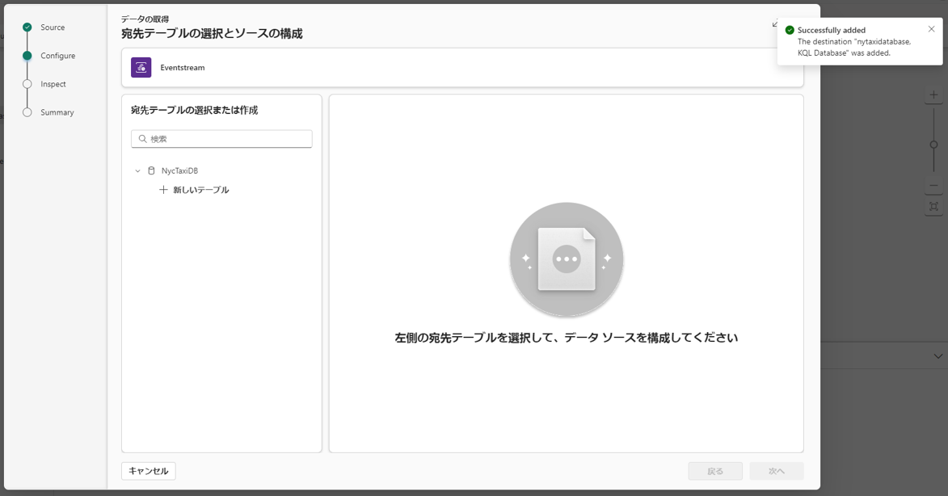Click the Eventstream purple icon
This screenshot has width=948, height=496.
coord(141,68)
